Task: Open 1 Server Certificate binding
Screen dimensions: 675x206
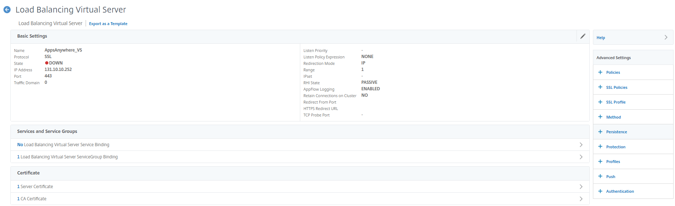Action: coord(35,187)
